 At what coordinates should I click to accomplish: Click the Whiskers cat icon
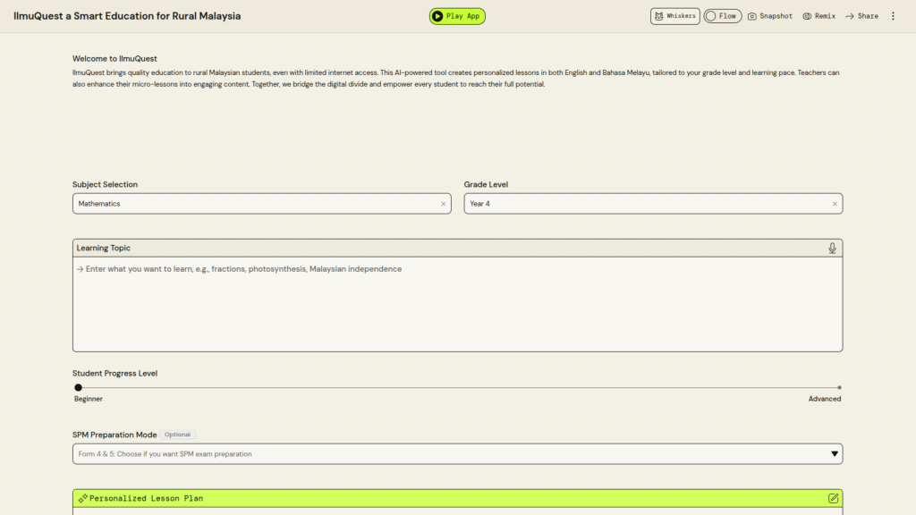659,16
